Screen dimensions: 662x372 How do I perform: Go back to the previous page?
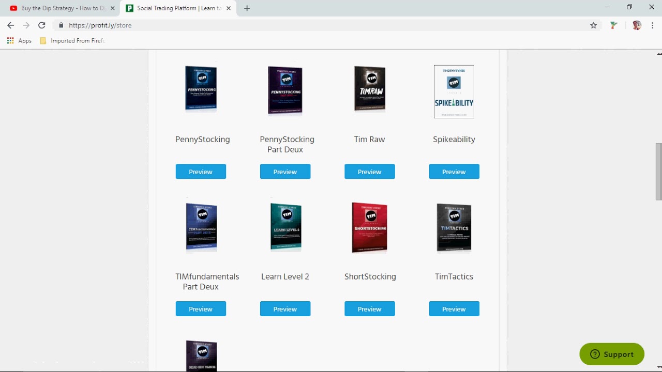10,25
